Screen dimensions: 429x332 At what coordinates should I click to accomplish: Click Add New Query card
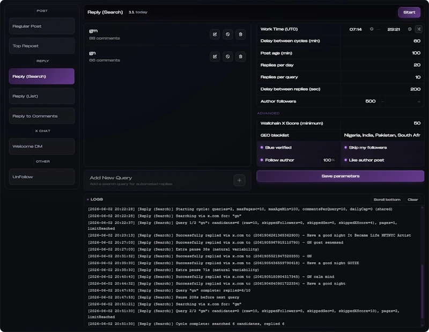(167, 181)
